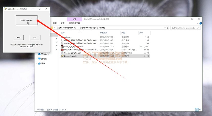
Task: Select the LicenseInstaller file
Action: pyautogui.click(x=71, y=56)
